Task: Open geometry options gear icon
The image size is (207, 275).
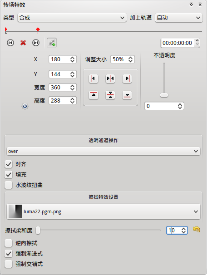Action: (25, 106)
